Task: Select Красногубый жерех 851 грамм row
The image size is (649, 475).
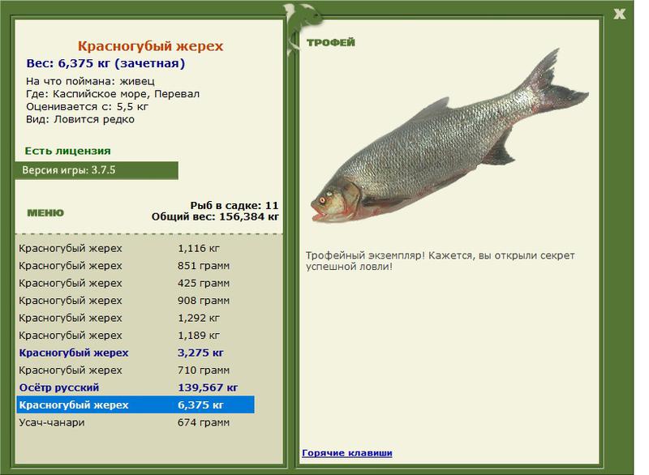Action: (x=135, y=266)
